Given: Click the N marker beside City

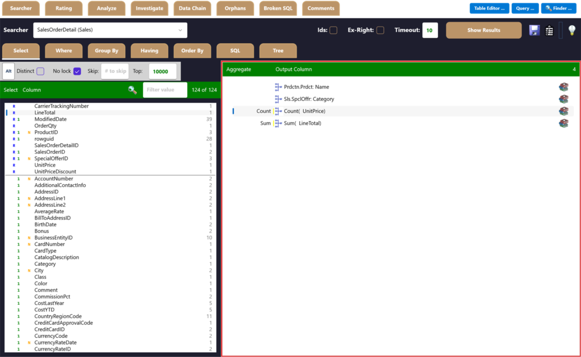Looking at the screenshot, I should tap(29, 271).
